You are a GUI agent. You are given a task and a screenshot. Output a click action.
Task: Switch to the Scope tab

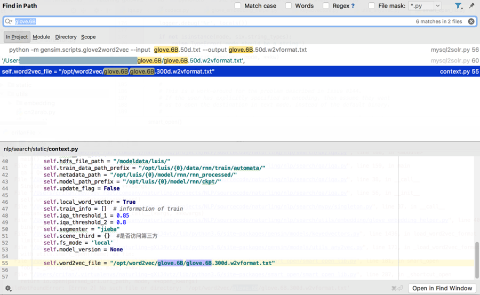click(89, 37)
